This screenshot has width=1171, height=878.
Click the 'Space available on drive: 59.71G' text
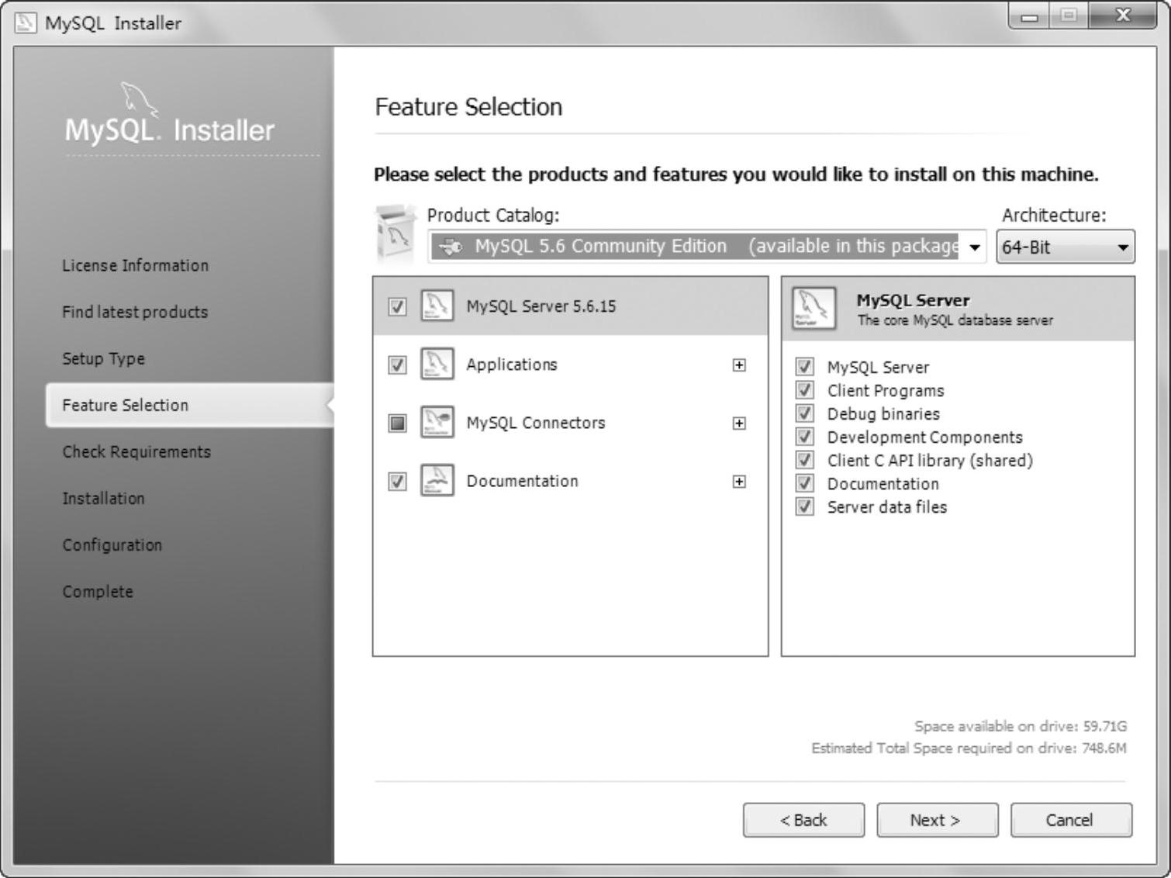point(1021,727)
